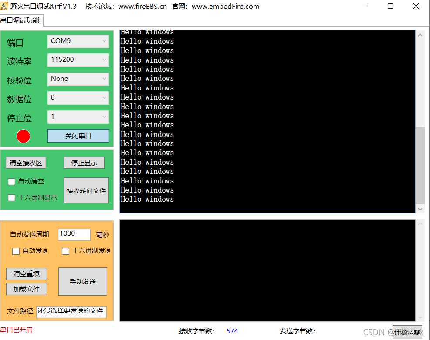Enable the 自动清空 checkbox
Viewport: 430px width, 340px height.
(11, 181)
